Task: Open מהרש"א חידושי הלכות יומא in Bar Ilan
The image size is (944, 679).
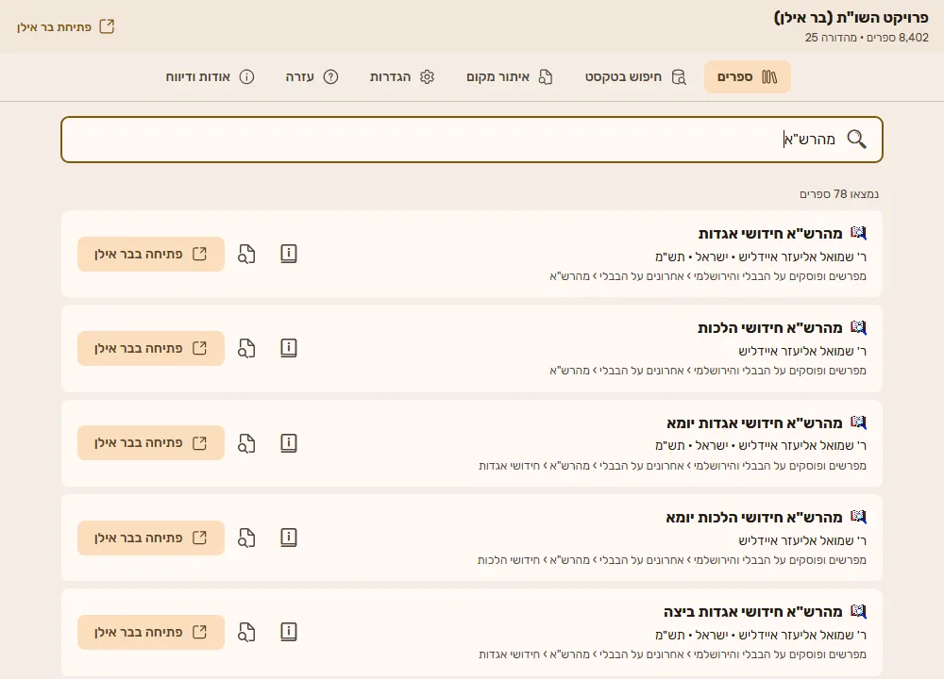Action: point(150,538)
